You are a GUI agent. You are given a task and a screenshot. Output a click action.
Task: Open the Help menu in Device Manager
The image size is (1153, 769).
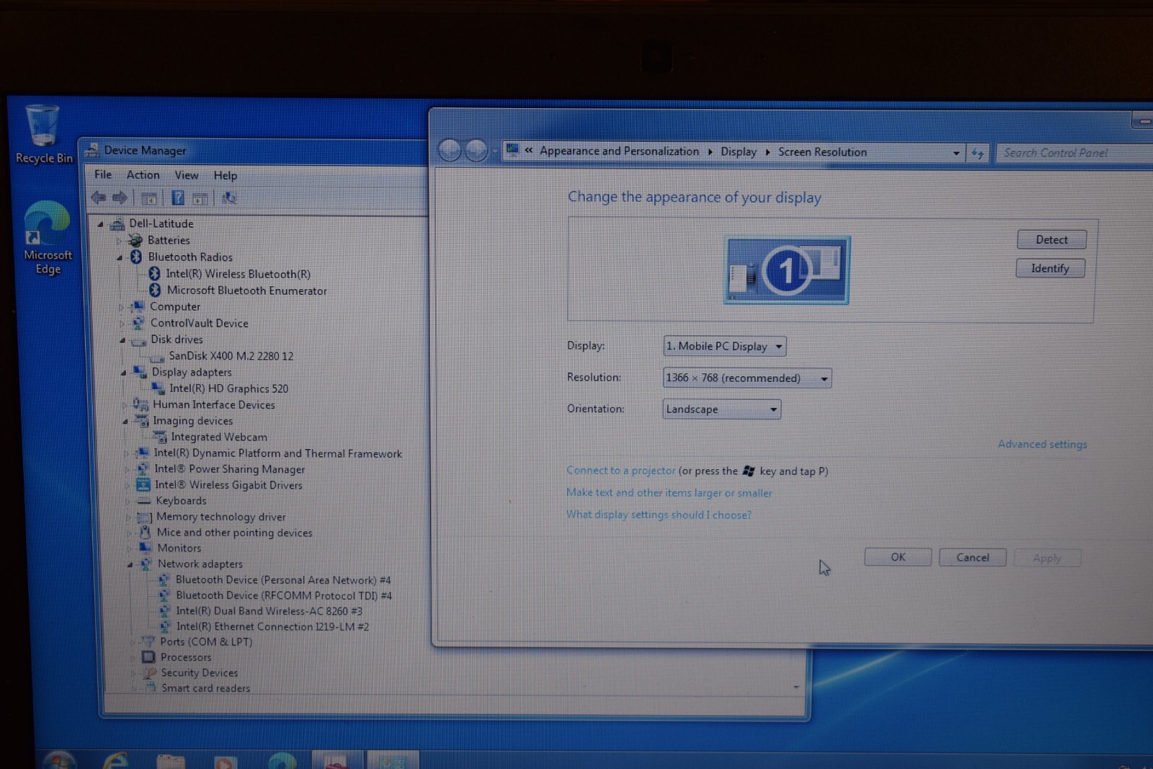click(x=225, y=175)
